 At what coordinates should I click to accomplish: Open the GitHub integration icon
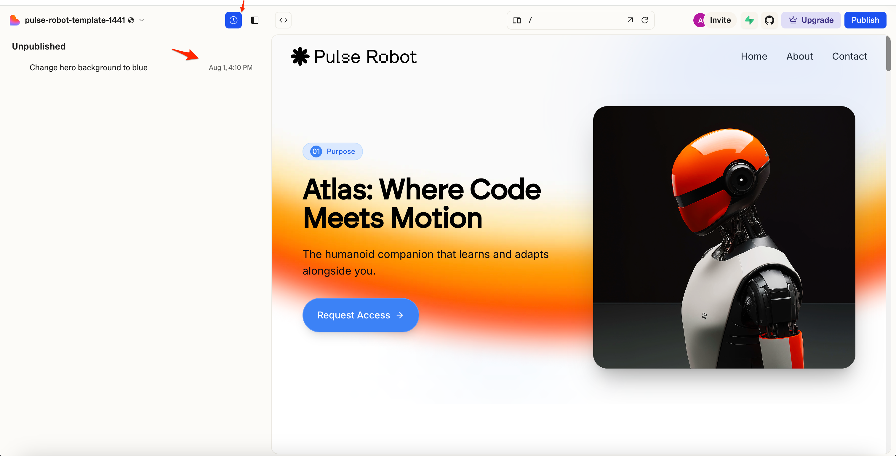(x=769, y=20)
